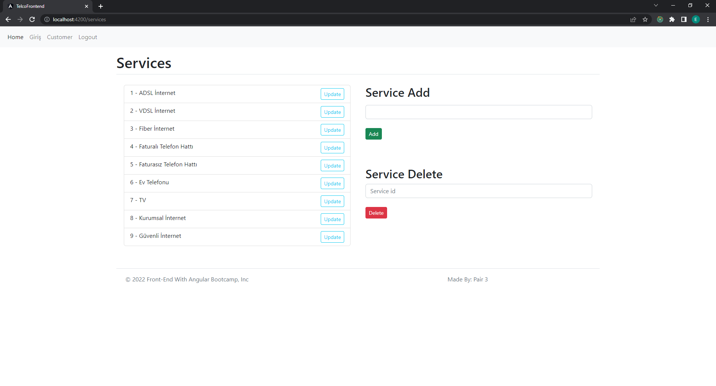716x386 pixels.
Task: Open the tab search chevron dropdown
Action: 656,5
